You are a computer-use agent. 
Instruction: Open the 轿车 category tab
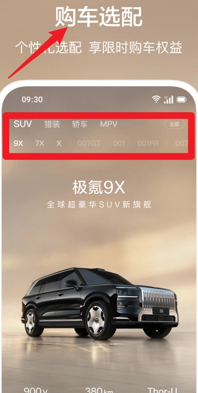80,124
